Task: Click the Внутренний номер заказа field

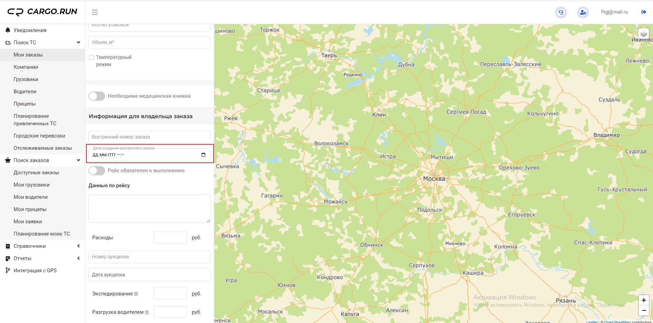Action: tap(149, 137)
